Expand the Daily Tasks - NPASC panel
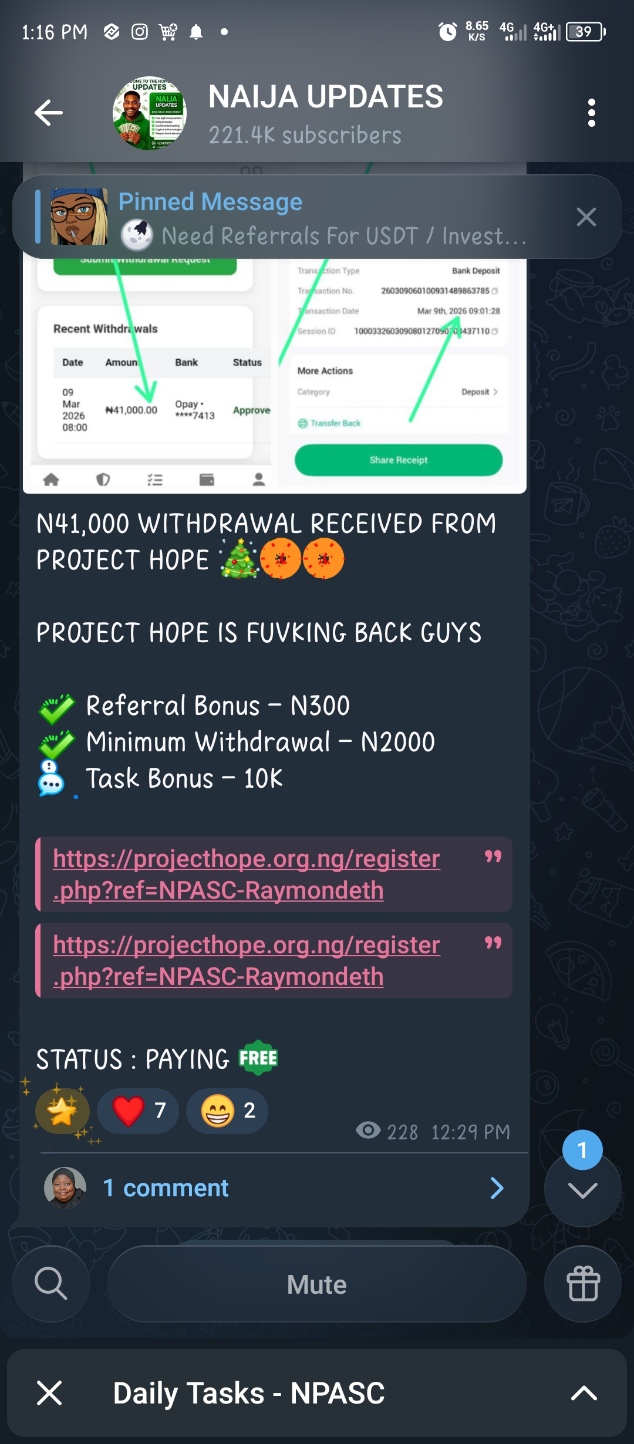The width and height of the screenshot is (634, 1444). pyautogui.click(x=584, y=1393)
